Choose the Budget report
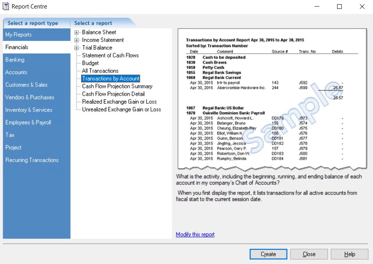373x264 pixels. pos(90,63)
